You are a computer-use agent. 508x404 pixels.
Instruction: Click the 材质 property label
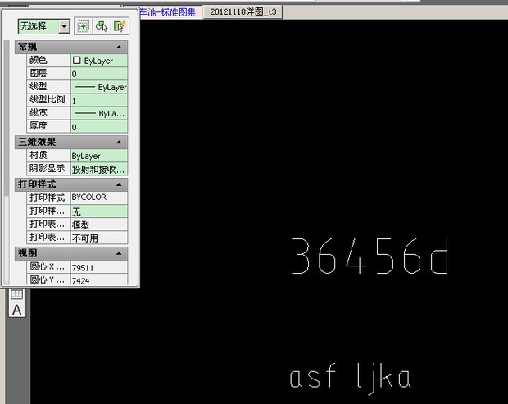(x=39, y=155)
